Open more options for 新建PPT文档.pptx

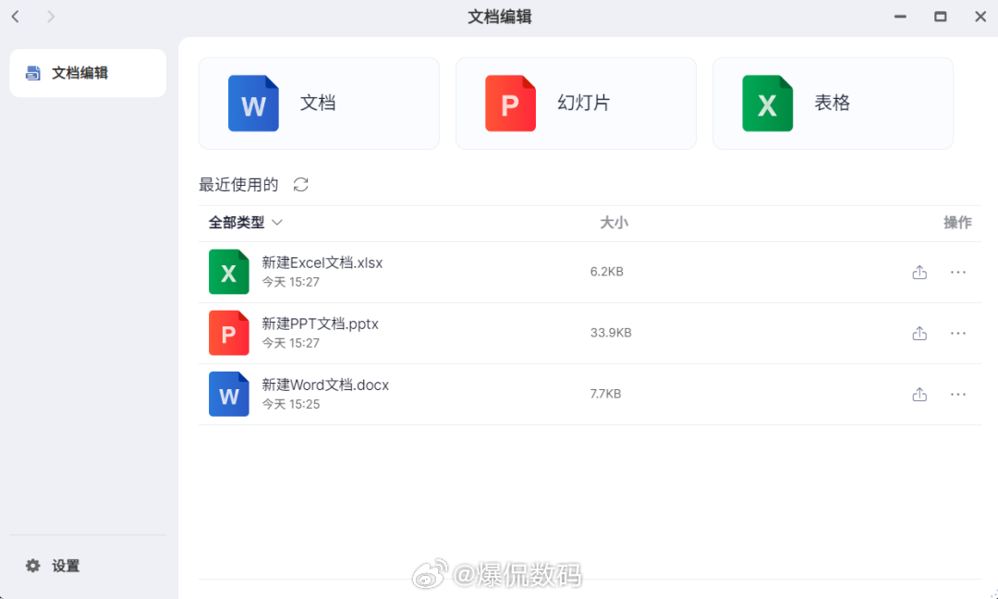pyautogui.click(x=958, y=333)
